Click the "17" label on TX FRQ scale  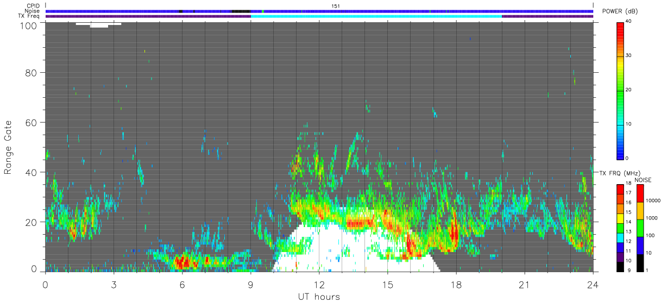[x=630, y=193]
